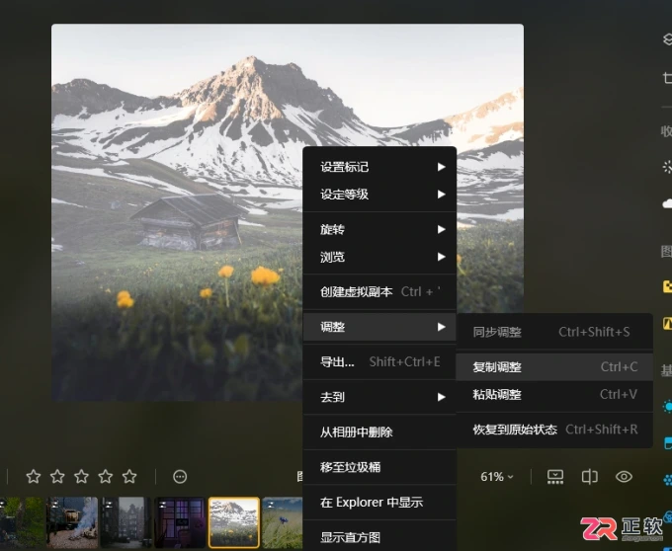Select the highlighted mountain thumbnail
Screen dimensions: 672x551
(234, 522)
